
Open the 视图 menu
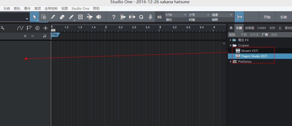pos(65,9)
